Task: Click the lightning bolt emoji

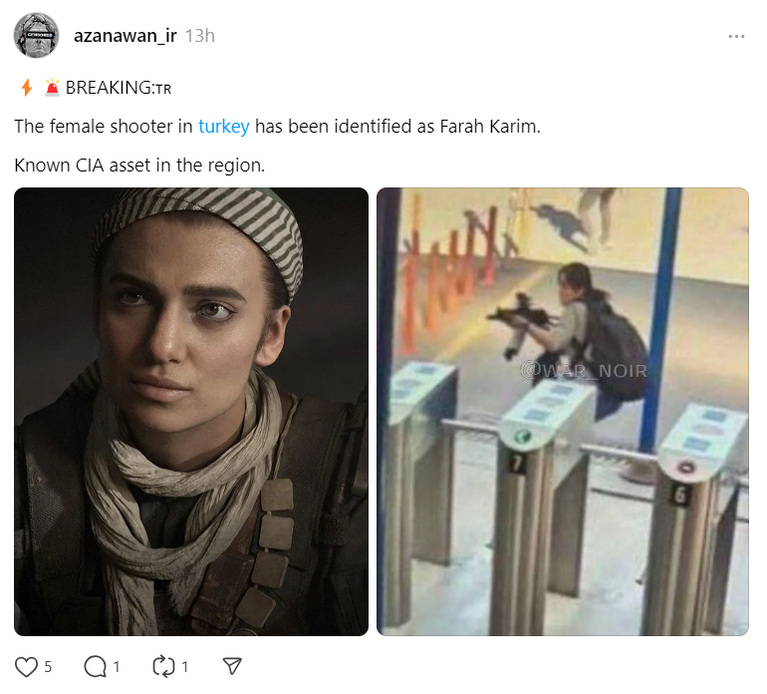Action: (x=27, y=88)
